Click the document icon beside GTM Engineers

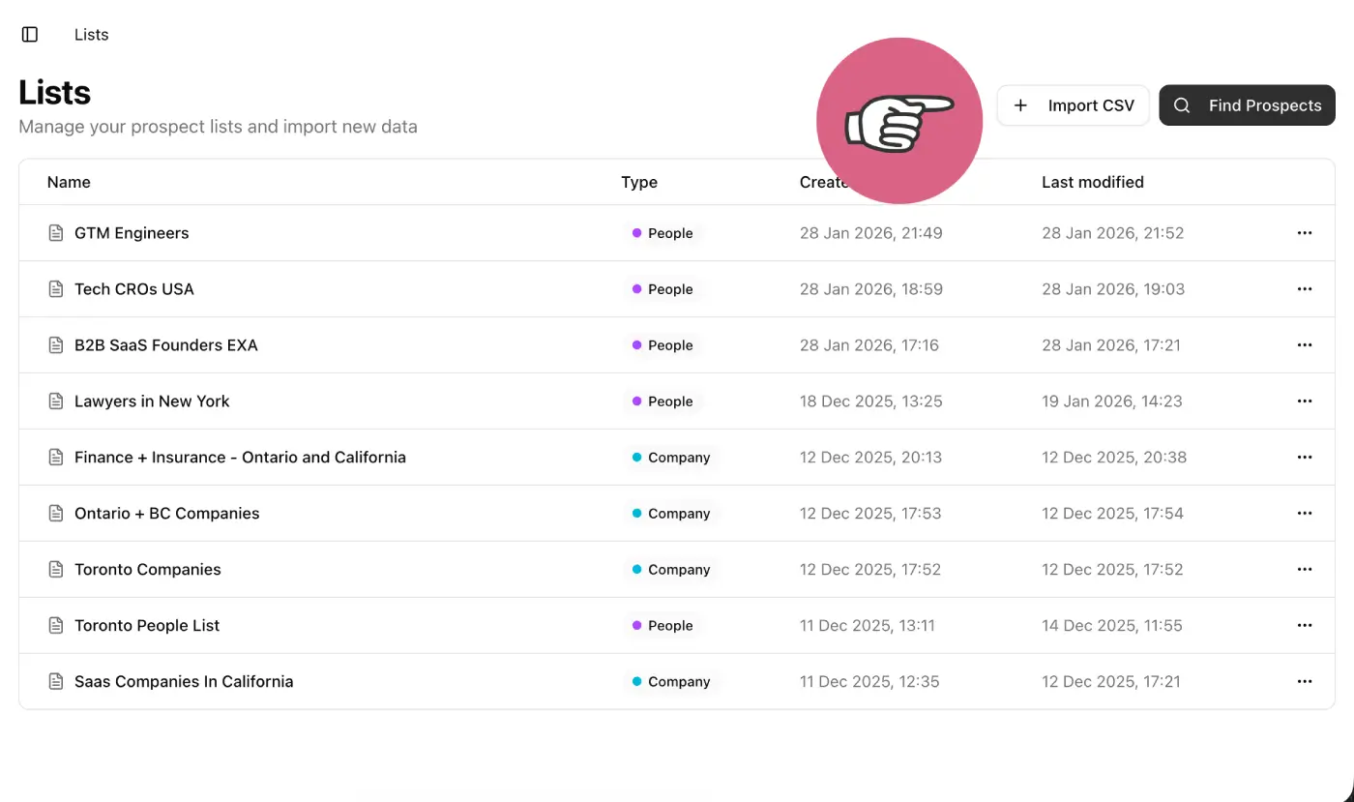click(x=56, y=233)
